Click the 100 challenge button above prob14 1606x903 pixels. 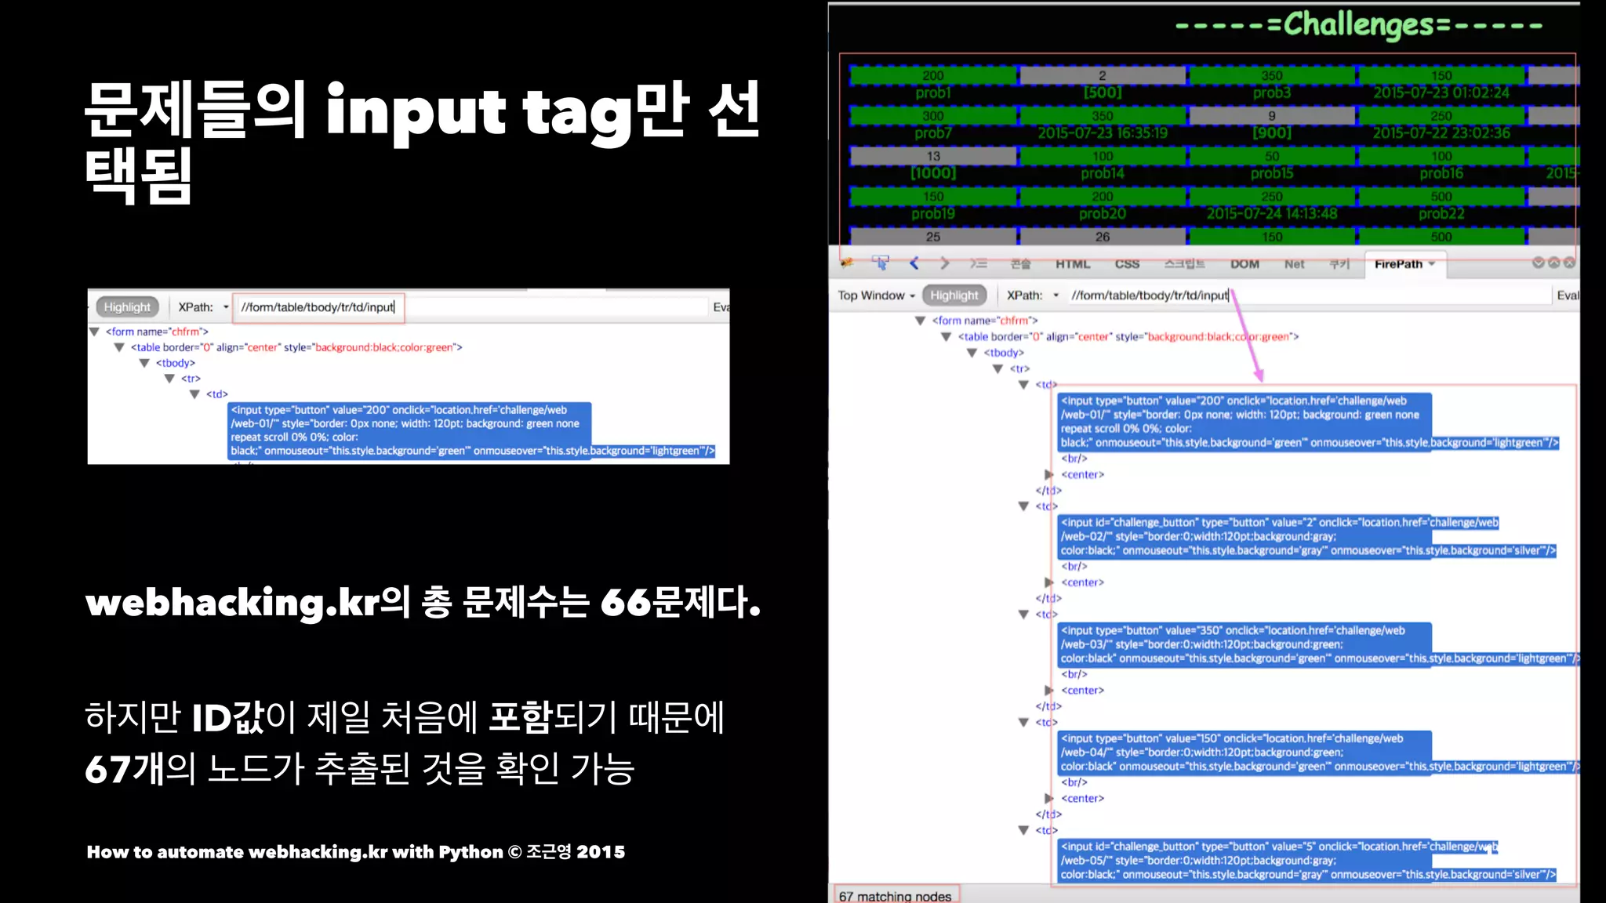coord(1103,156)
